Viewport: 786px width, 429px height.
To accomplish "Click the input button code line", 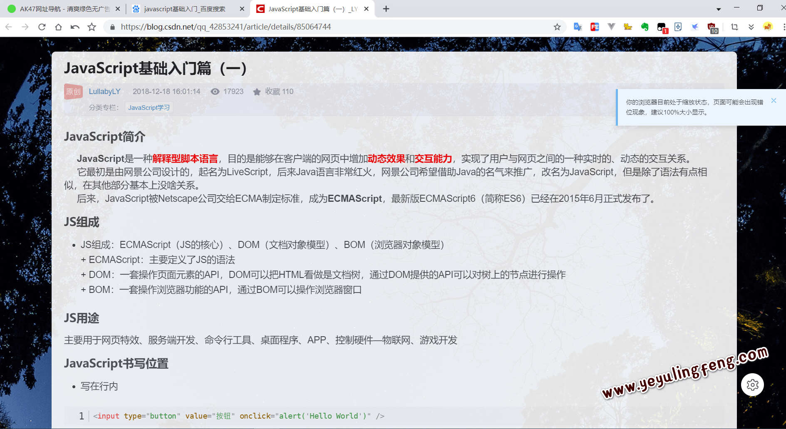I will pyautogui.click(x=239, y=416).
